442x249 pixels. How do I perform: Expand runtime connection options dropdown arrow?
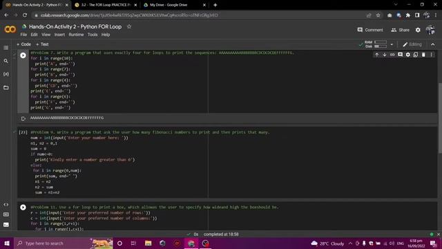[x=392, y=44]
